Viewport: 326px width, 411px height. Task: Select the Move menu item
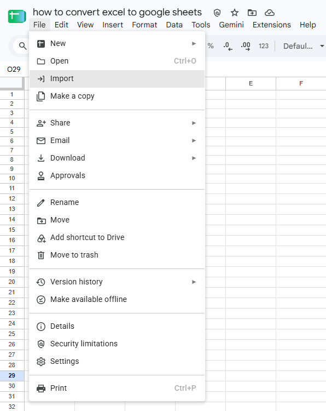tap(117, 220)
